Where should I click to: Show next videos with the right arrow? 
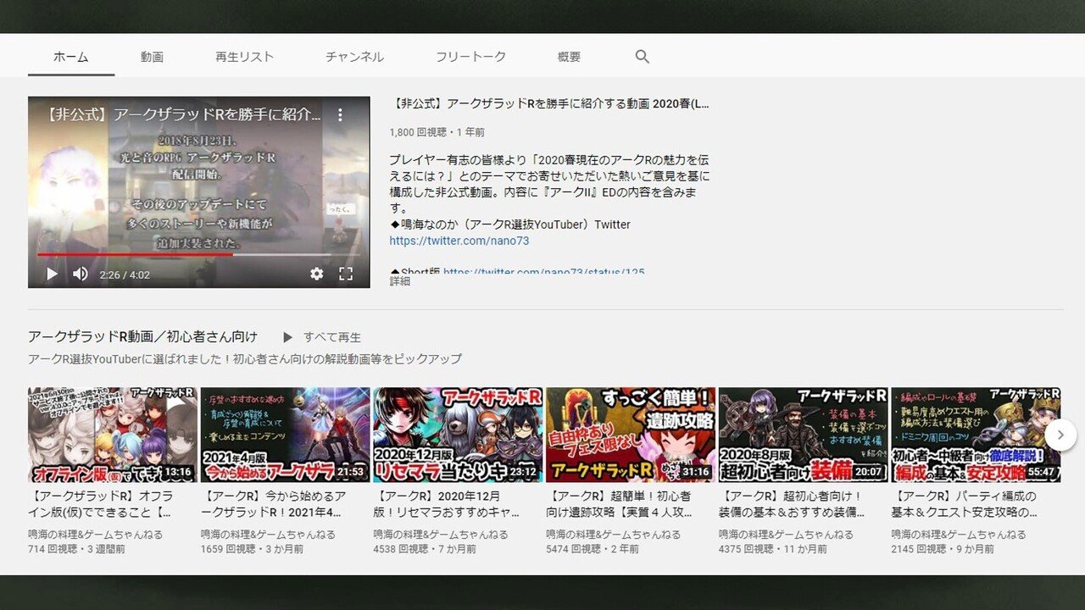tap(1060, 435)
